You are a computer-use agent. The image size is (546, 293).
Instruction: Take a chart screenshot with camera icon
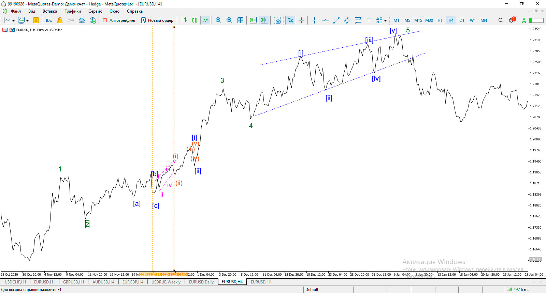coord(277,20)
